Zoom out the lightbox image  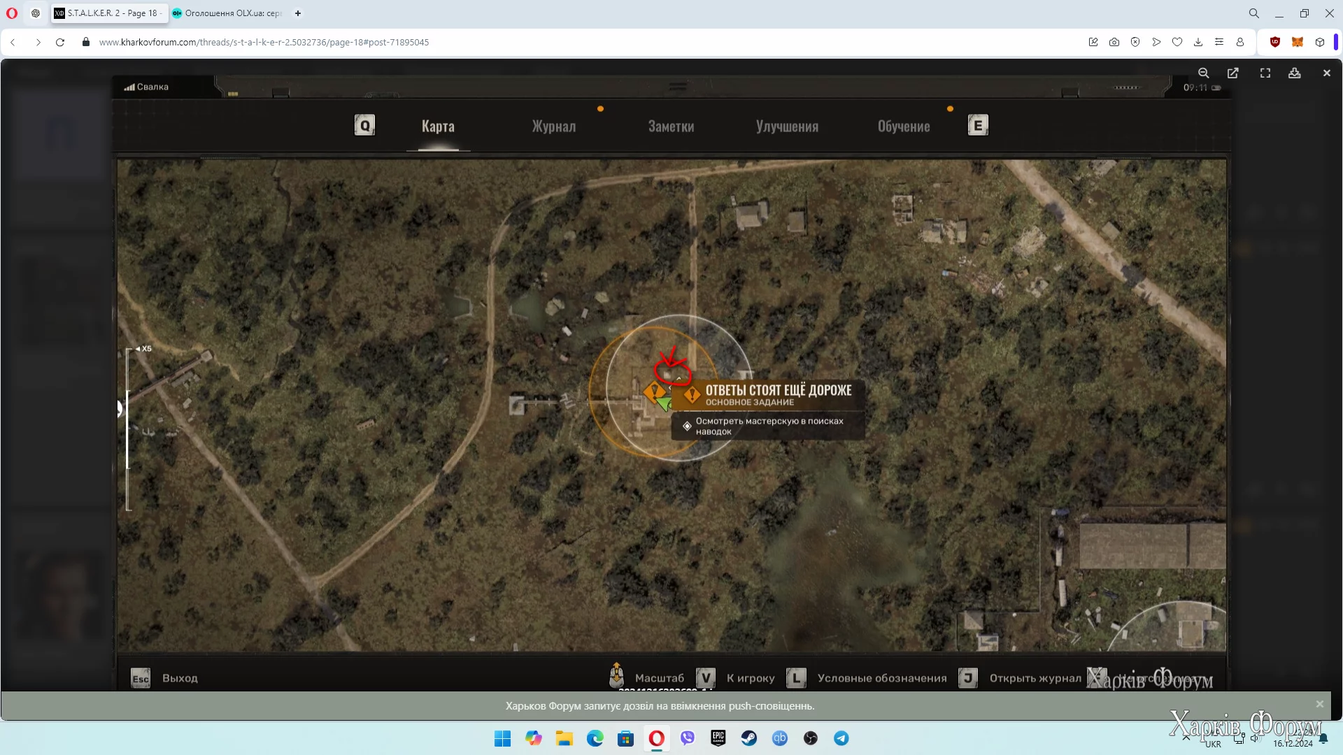(x=1203, y=73)
